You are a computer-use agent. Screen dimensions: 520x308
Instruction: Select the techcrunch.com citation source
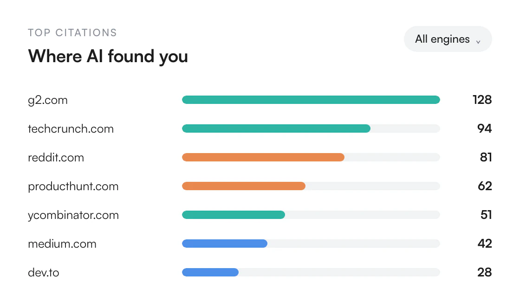[71, 128]
